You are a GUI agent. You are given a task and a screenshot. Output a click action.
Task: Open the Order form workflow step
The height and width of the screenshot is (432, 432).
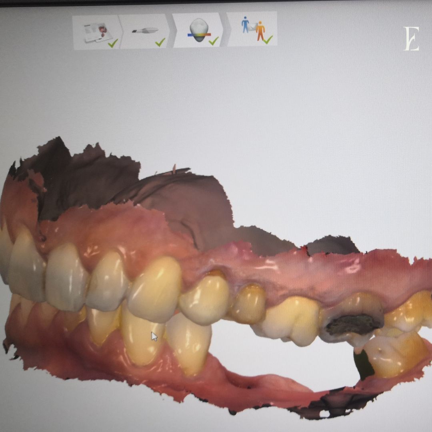pos(96,32)
